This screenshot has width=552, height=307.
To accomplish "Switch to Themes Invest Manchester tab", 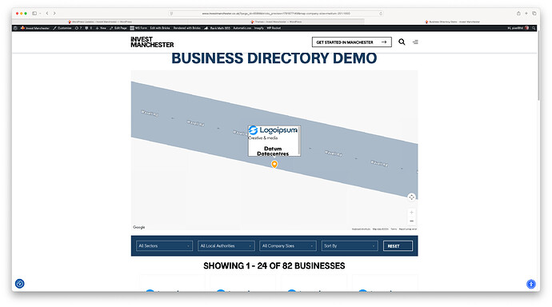I will pos(276,22).
